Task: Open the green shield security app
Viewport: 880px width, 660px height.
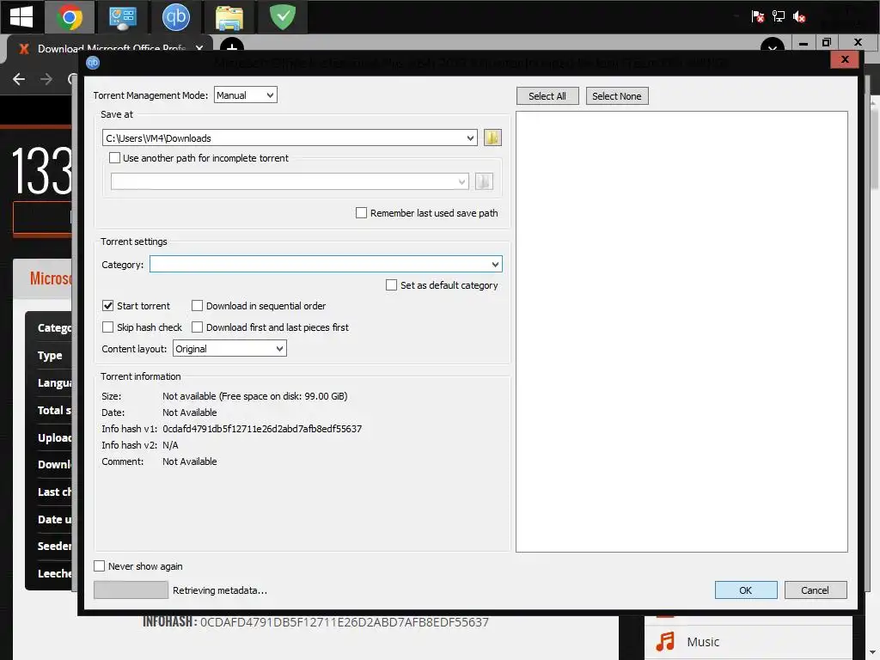Action: coord(283,17)
